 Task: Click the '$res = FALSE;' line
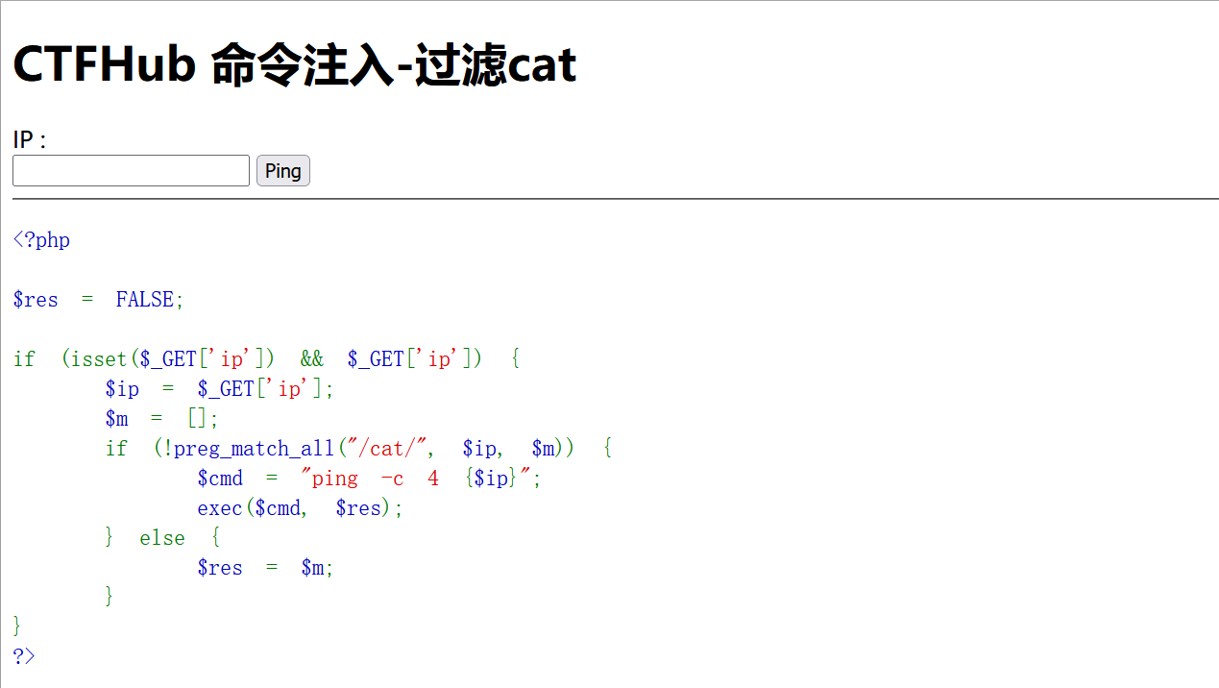click(98, 300)
